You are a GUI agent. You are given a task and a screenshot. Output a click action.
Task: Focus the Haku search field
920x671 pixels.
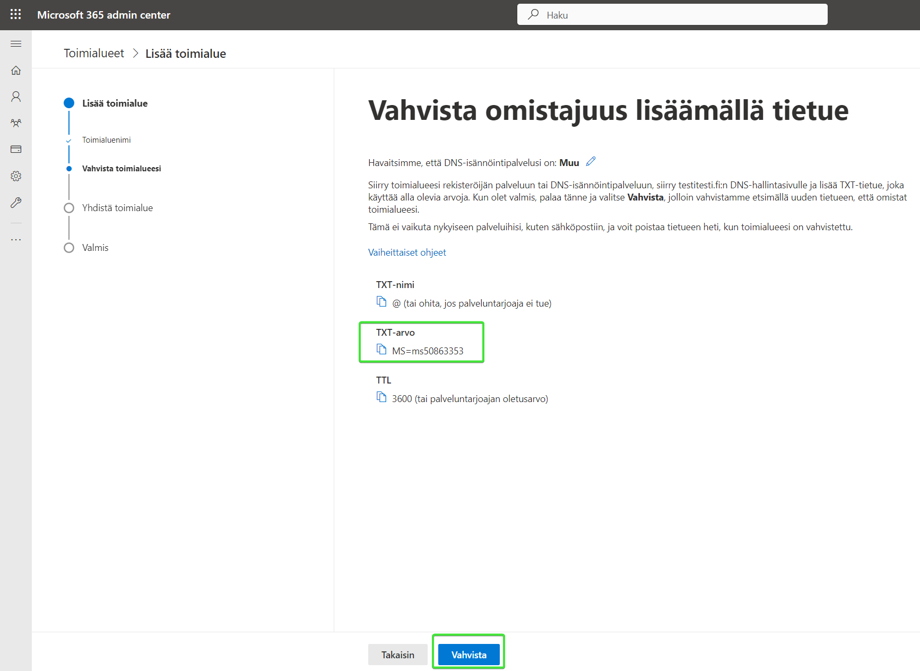tap(672, 14)
